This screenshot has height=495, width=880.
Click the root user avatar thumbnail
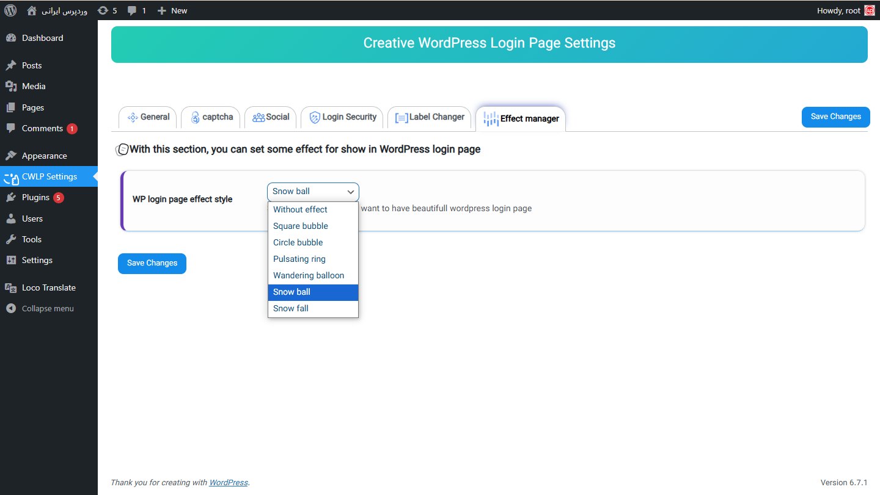pos(871,10)
